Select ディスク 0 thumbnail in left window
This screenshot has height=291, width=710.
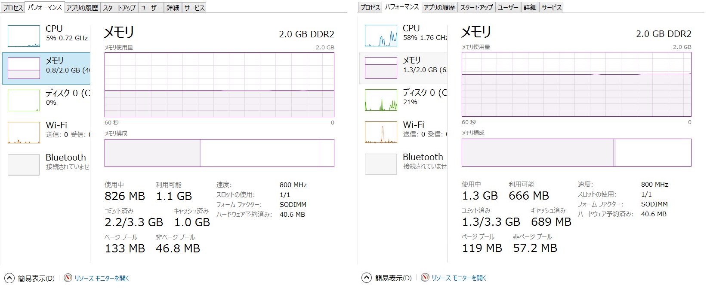point(24,100)
